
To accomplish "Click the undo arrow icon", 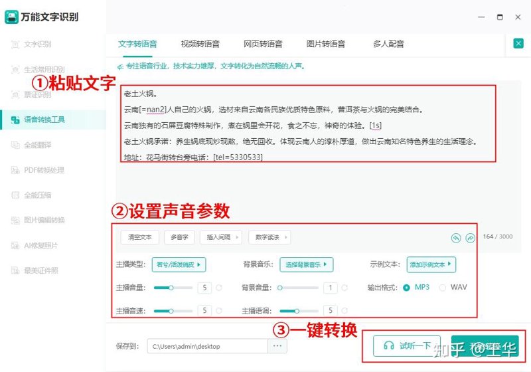I will pos(456,238).
